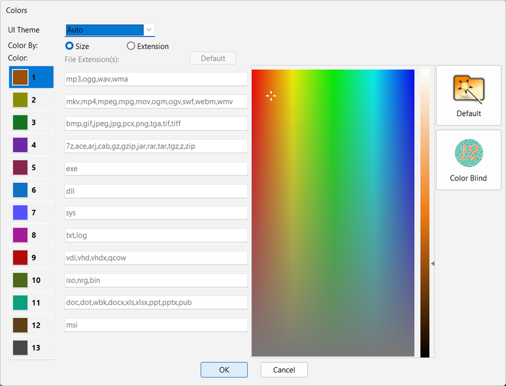
Task: Select the Size radio button
Action: click(69, 46)
